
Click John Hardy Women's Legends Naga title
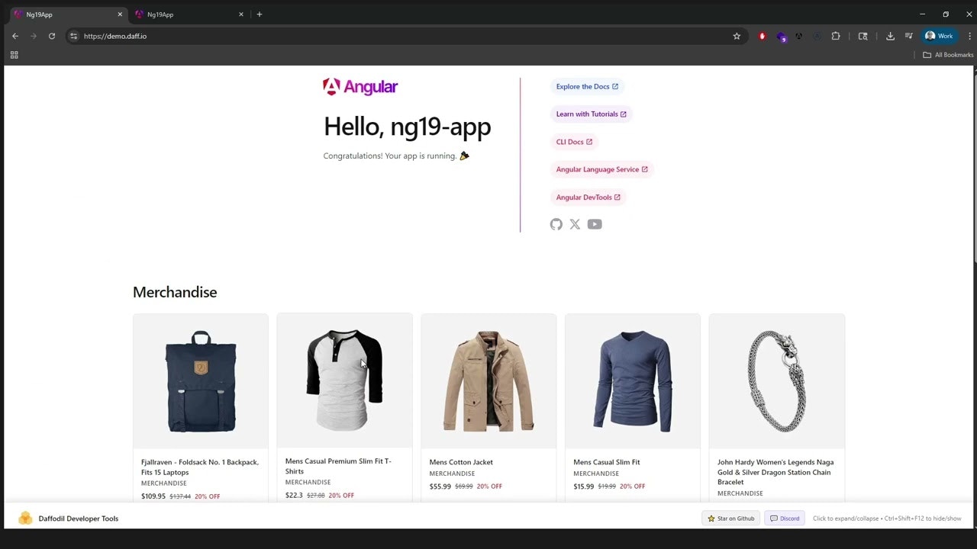tap(775, 472)
